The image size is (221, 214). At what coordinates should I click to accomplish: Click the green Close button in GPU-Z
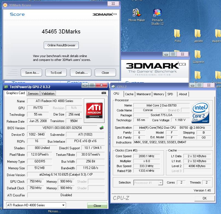[97, 205]
